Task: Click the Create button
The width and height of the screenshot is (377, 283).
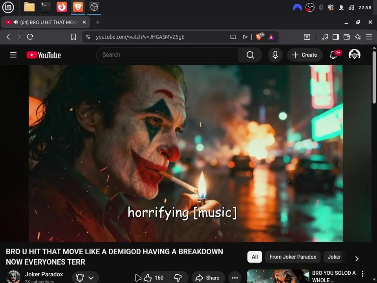Action: (x=305, y=55)
